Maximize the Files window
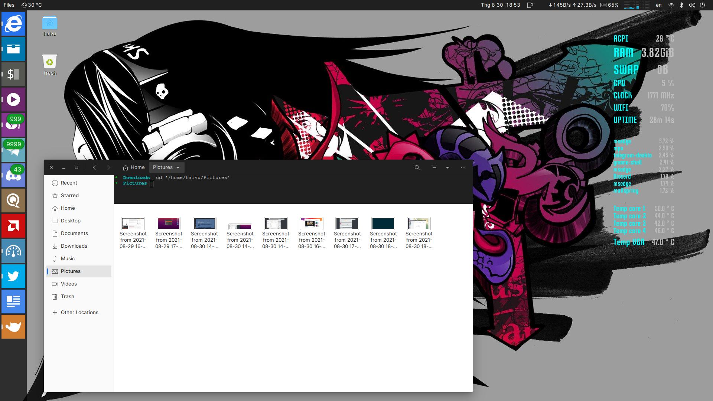The image size is (713, 401). tap(76, 167)
